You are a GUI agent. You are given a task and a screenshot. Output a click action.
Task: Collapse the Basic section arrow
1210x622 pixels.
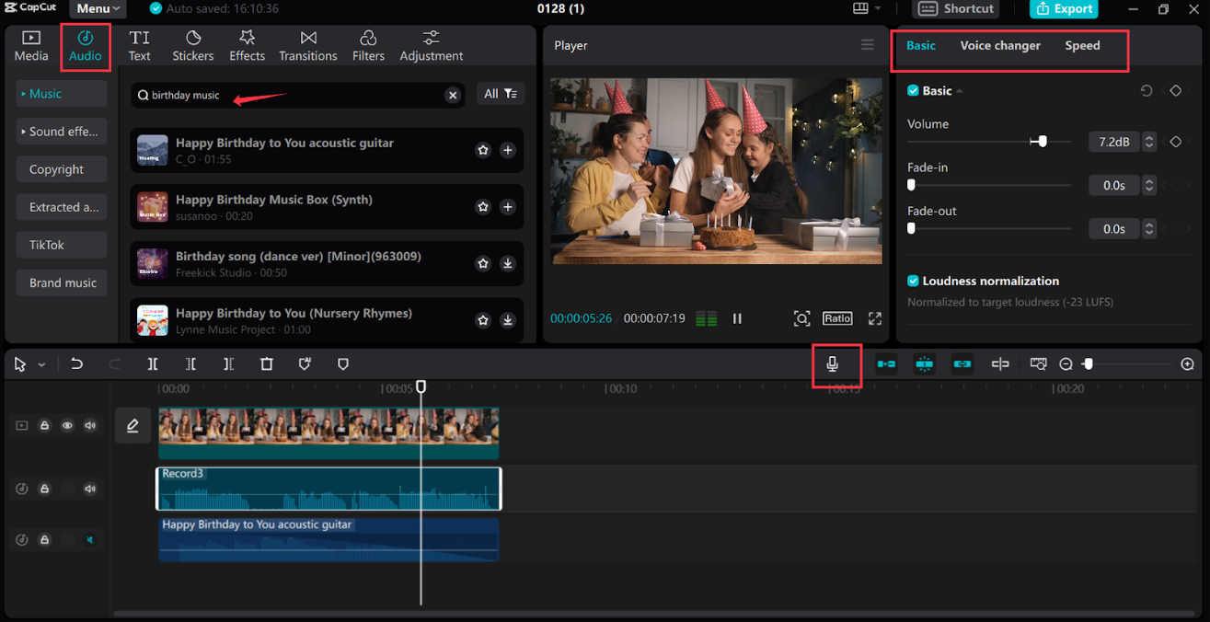coord(960,91)
